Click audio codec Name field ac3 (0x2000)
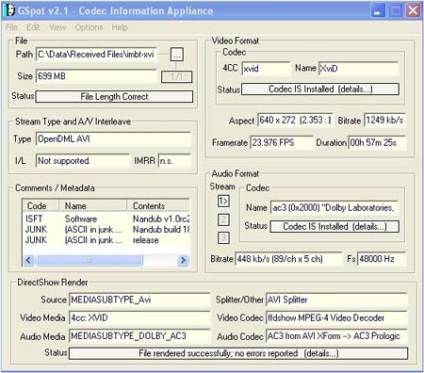This screenshot has height=373, width=424. tap(334, 208)
